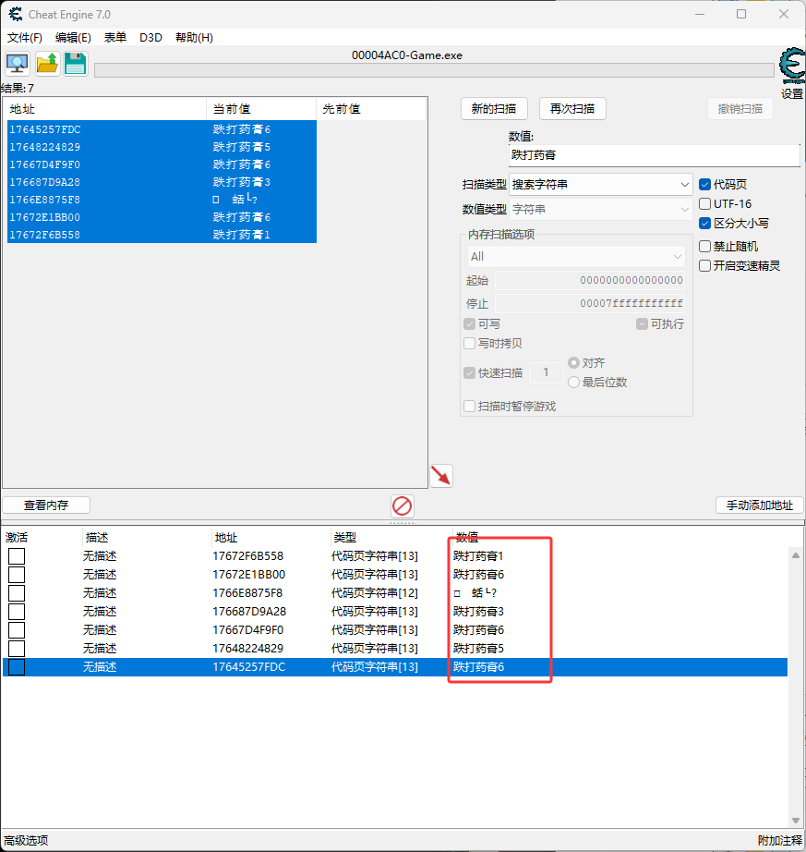The height and width of the screenshot is (852, 806).
Task: Click the red clear list icon
Action: [x=403, y=505]
